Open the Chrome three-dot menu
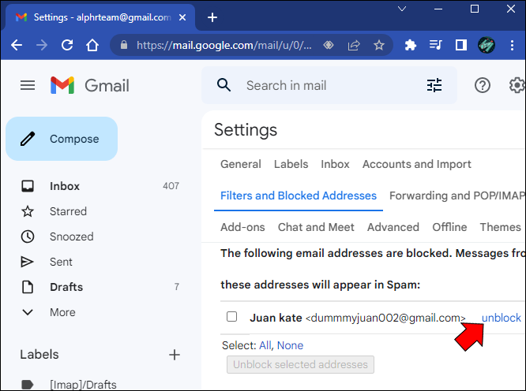This screenshot has width=526, height=391. coord(512,45)
